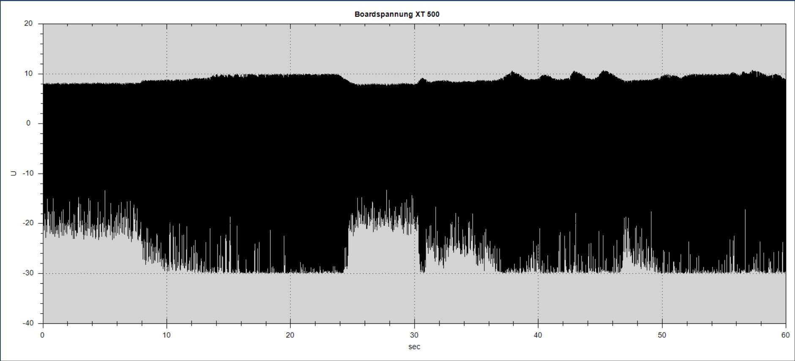Click the -40 label on voltage axis
Image resolution: width=795 pixels, height=361 pixels.
[x=27, y=323]
